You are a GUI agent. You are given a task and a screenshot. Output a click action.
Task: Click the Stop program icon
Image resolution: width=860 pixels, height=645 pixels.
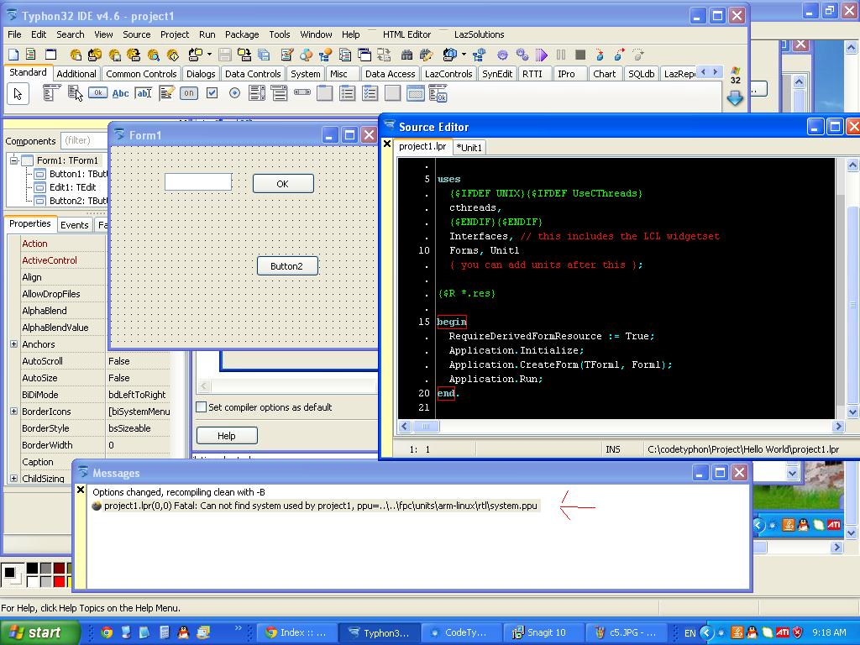(580, 55)
